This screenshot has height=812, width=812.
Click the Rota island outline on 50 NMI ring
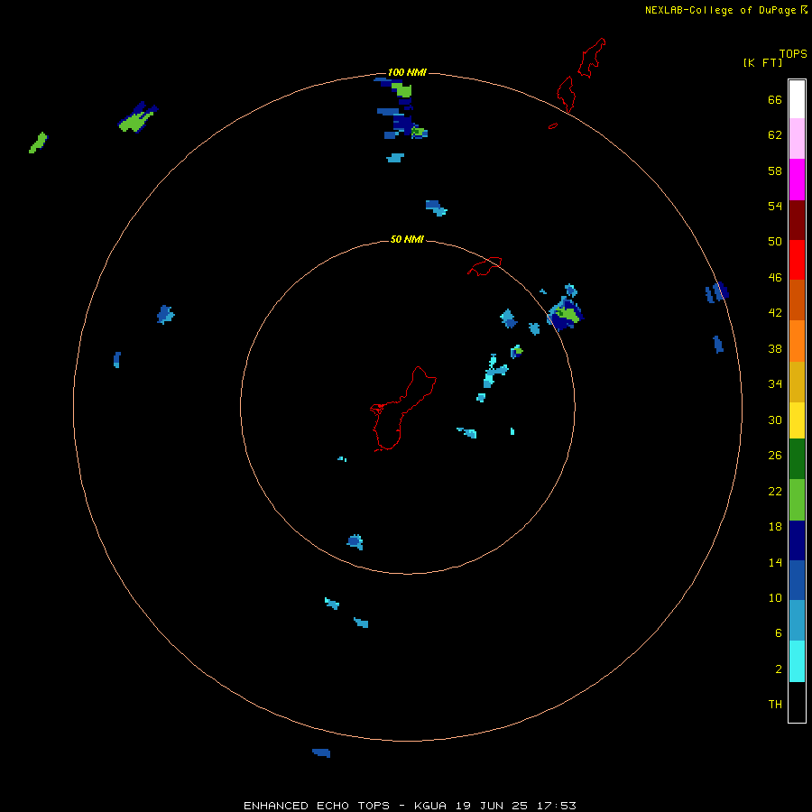pos(484,266)
